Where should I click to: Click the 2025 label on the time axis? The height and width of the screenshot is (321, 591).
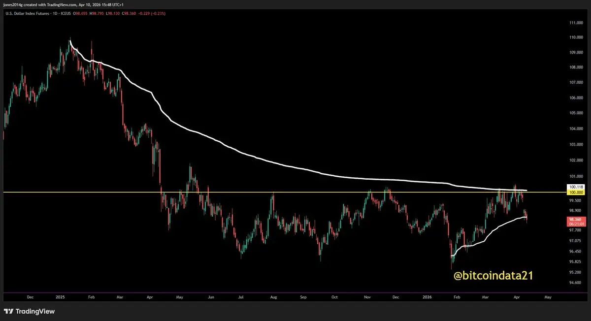[60, 297]
